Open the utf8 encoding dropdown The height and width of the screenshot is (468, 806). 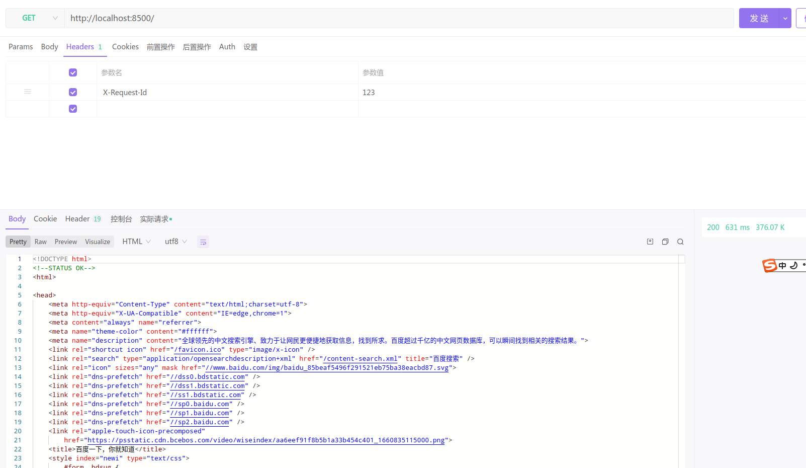176,242
